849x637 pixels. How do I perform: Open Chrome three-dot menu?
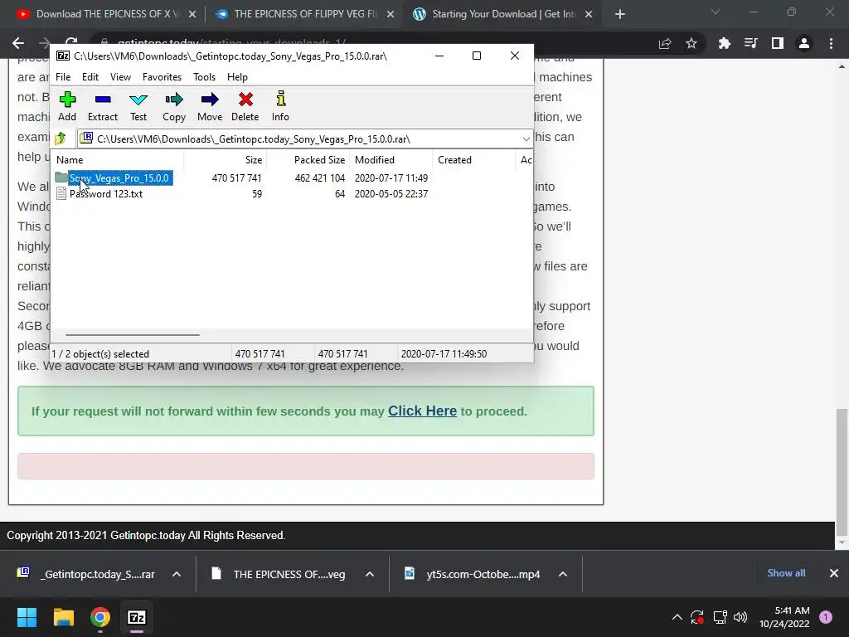[831, 43]
